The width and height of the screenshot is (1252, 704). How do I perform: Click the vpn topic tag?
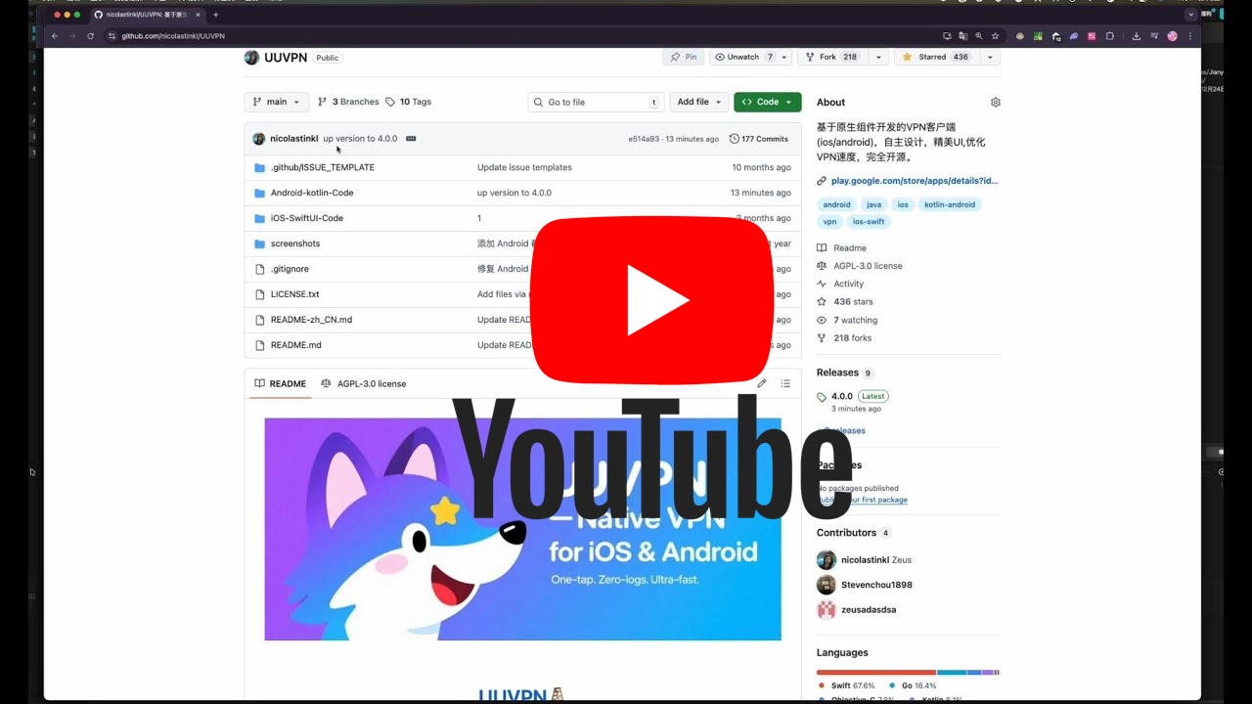click(829, 222)
